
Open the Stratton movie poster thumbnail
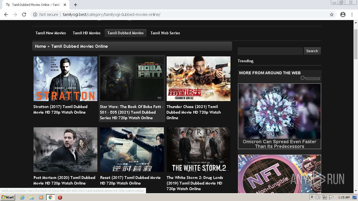tap(65, 79)
